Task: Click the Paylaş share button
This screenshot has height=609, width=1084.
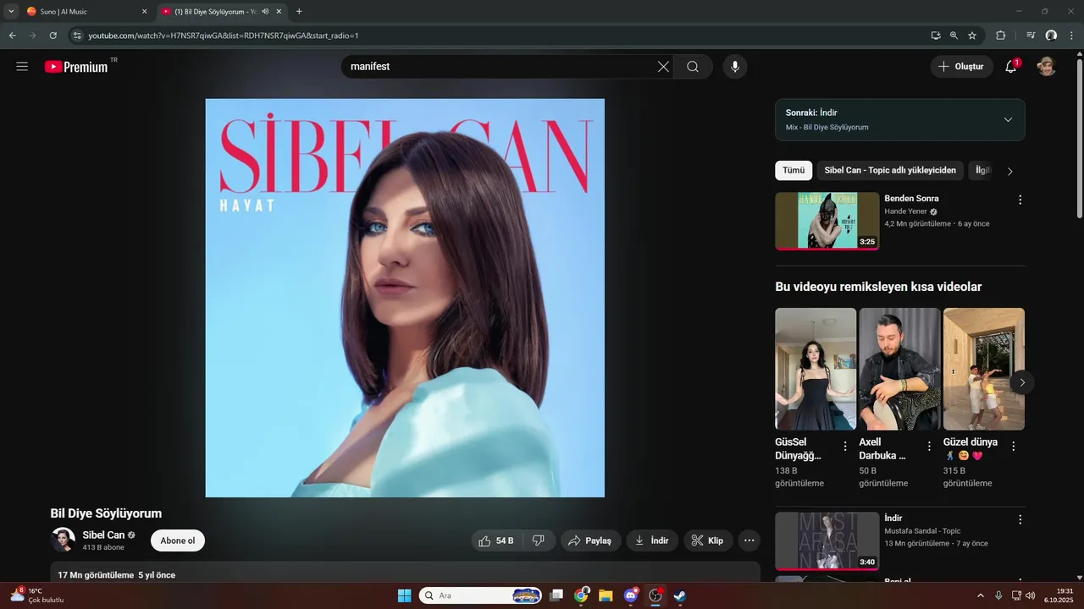Action: (x=590, y=540)
